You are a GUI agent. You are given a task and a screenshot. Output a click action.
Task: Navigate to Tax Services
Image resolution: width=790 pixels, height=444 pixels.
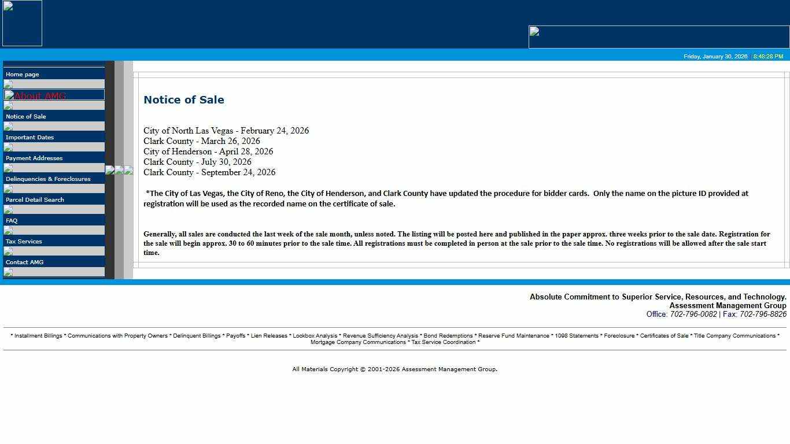click(24, 241)
